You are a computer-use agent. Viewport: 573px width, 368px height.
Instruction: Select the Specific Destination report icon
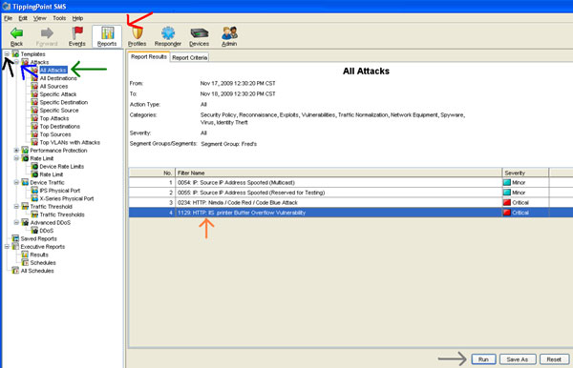[x=34, y=102]
